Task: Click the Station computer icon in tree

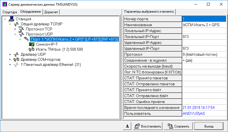Action: click(x=12, y=19)
